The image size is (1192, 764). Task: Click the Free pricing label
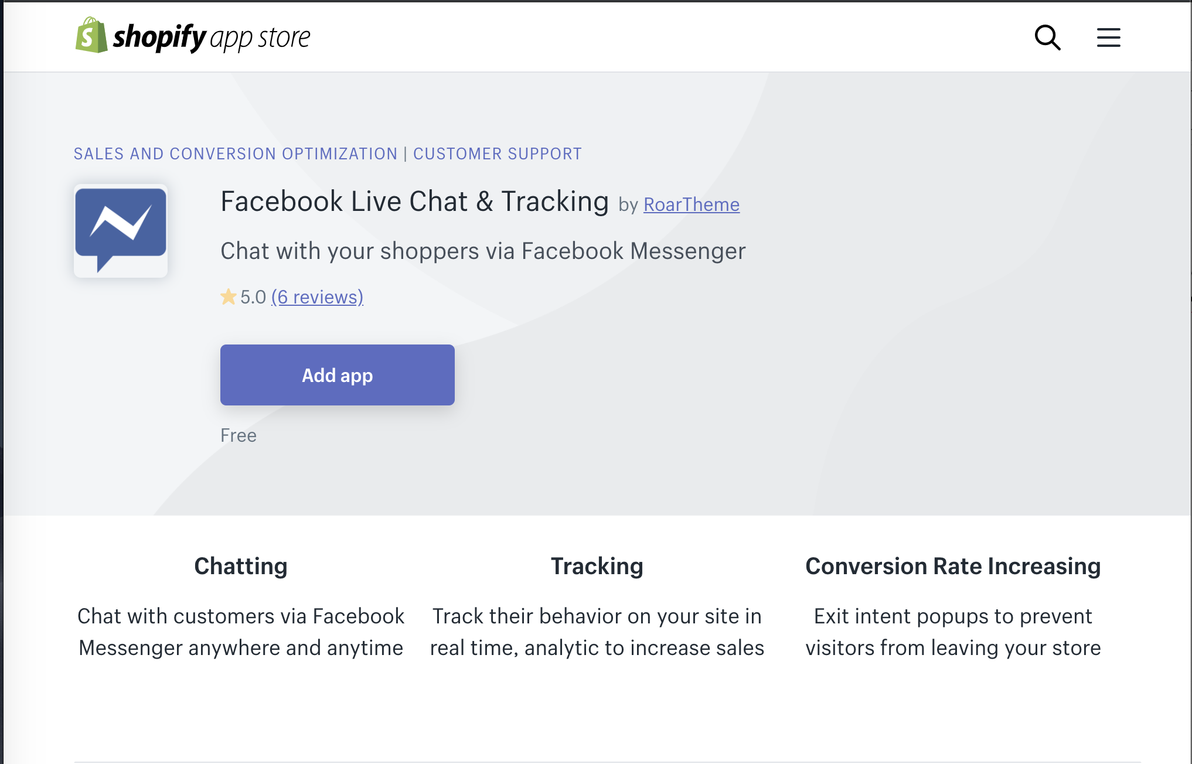[x=239, y=435]
